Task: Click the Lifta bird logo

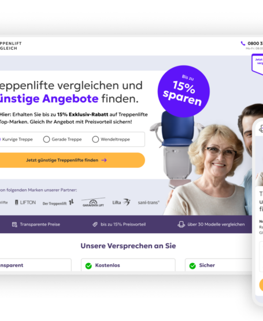Action: coord(121,202)
